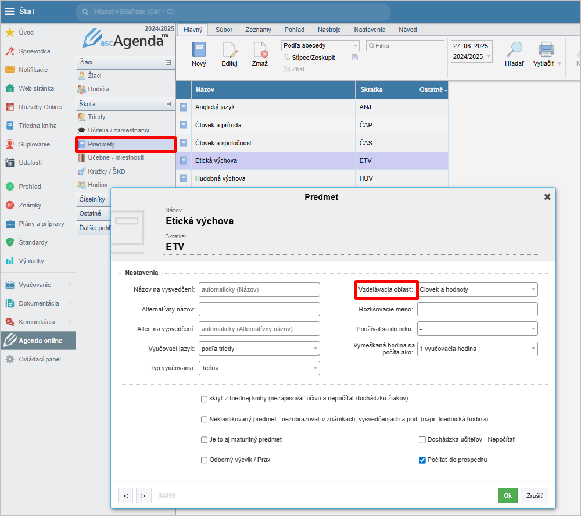Open the Súbor menu tab

tap(224, 30)
